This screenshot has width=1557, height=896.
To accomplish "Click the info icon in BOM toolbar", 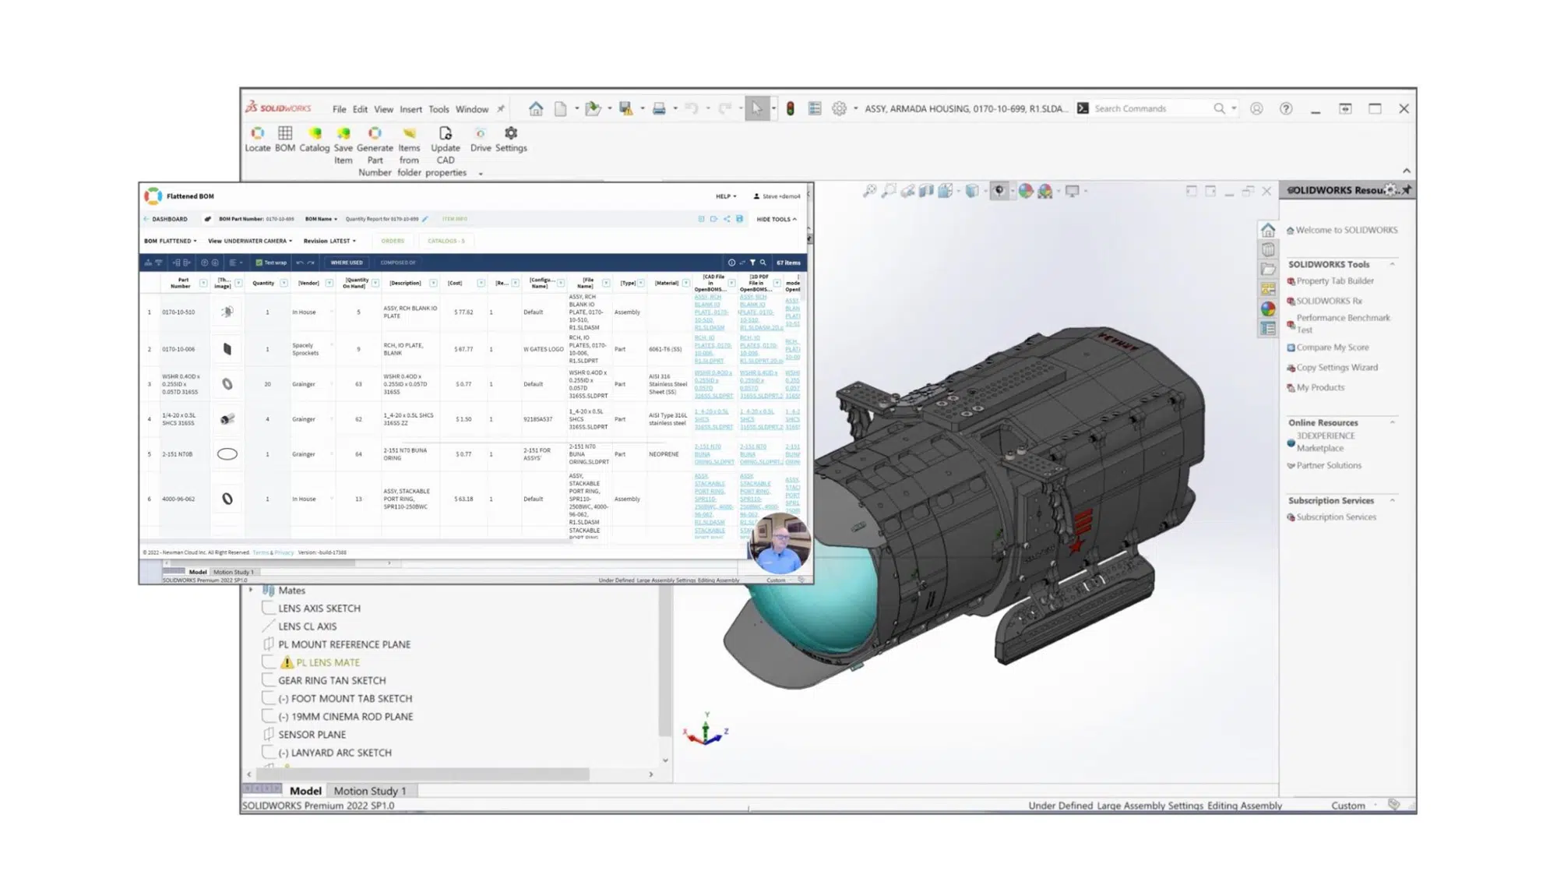I will point(731,263).
